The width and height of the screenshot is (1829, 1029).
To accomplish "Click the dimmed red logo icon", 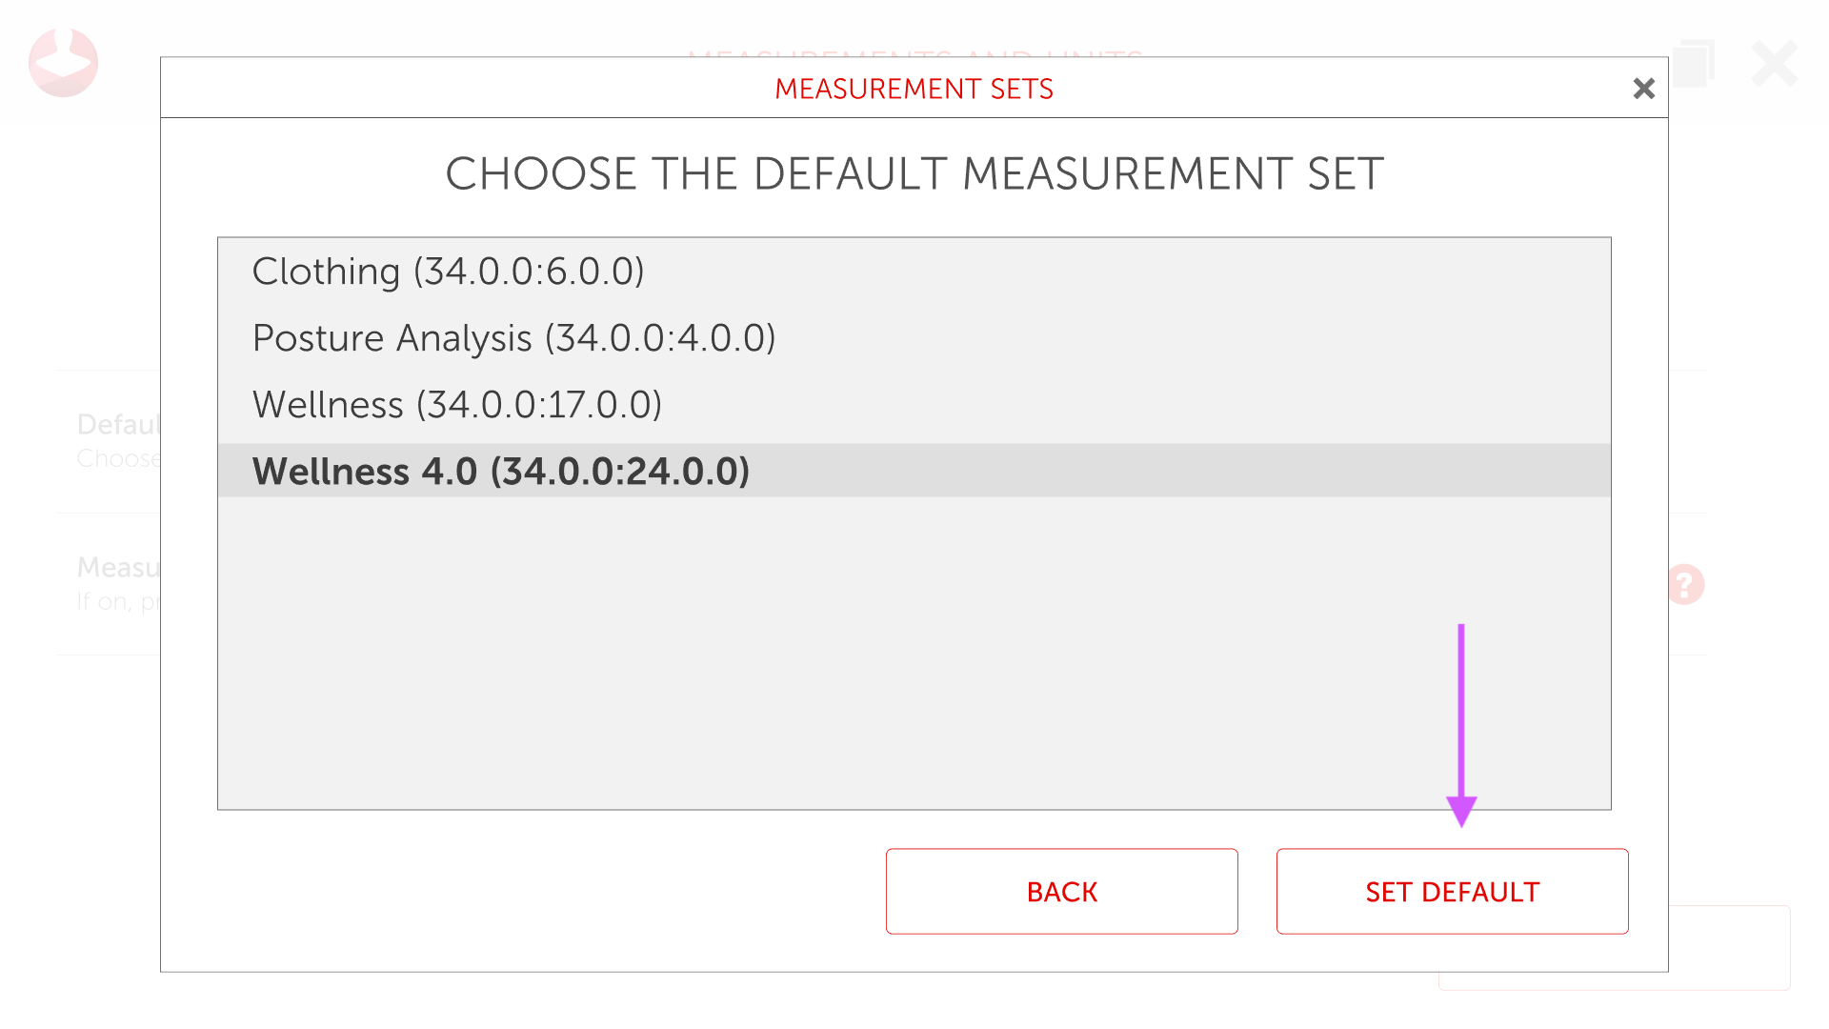I will 63,63.
